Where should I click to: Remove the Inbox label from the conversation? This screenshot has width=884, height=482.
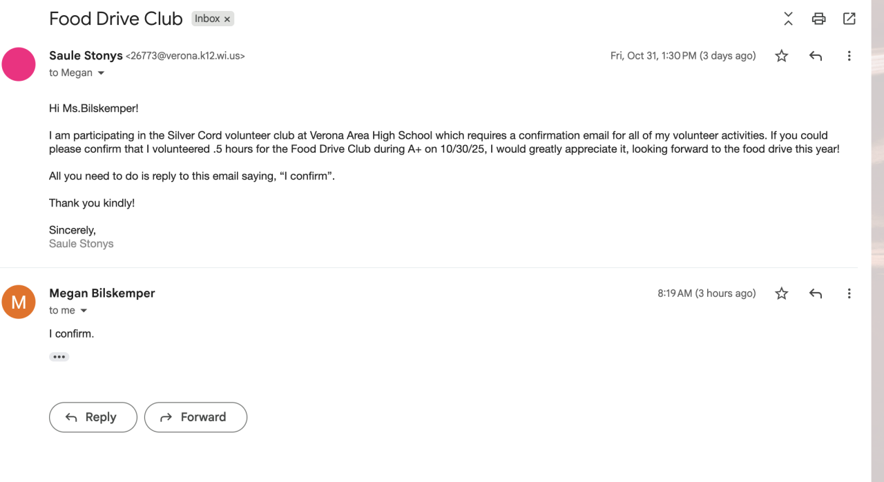point(227,19)
